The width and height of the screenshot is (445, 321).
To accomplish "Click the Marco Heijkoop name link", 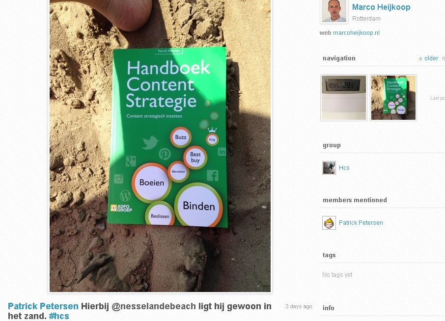I will point(381,7).
